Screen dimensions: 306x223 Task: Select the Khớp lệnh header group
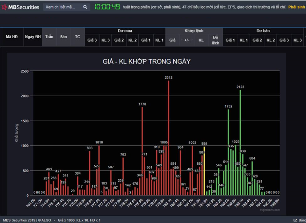[x=194, y=31]
